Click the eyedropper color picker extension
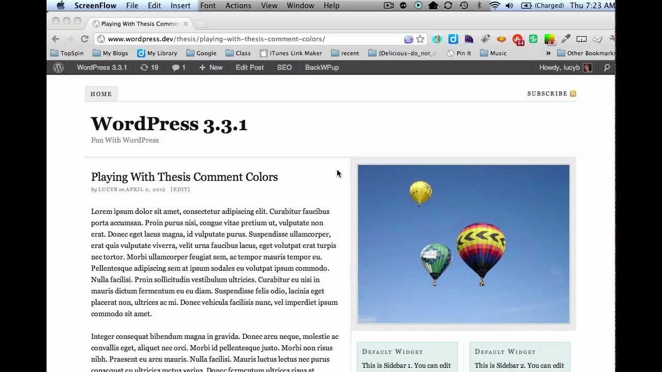 click(566, 39)
